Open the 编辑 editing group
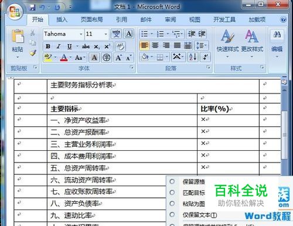The width and height of the screenshot is (293, 226). coord(277,44)
